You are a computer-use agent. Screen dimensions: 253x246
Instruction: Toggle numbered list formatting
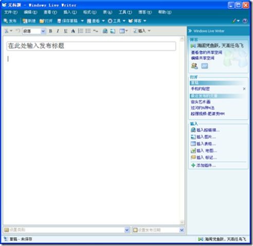pos(81,31)
